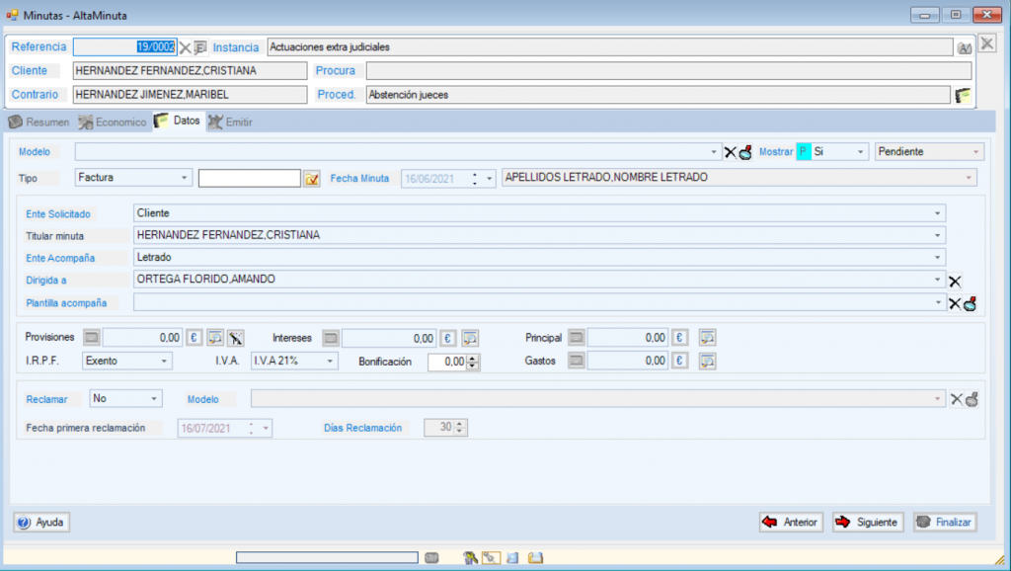This screenshot has width=1011, height=571.
Task: Click the Siguiente button
Action: 867,522
